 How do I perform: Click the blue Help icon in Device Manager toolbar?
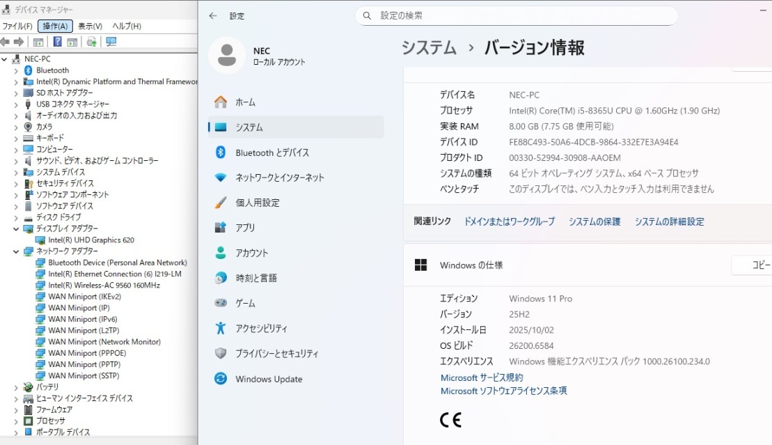point(57,40)
